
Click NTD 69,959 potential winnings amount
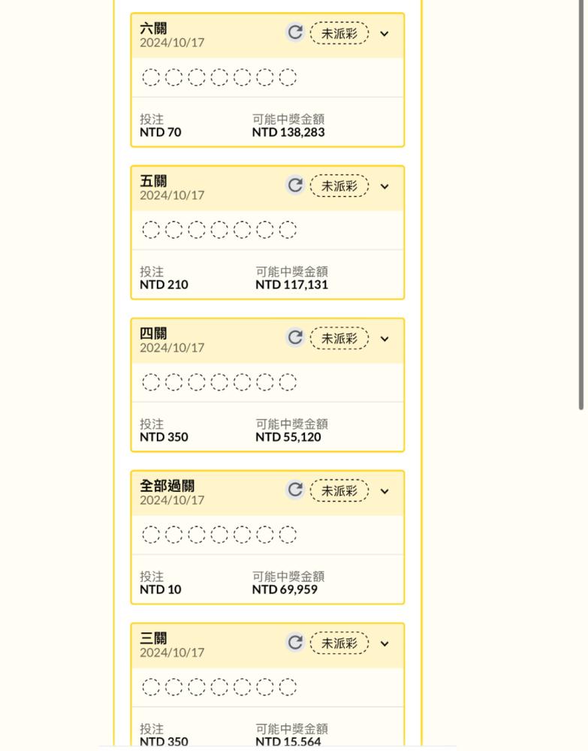tap(285, 590)
